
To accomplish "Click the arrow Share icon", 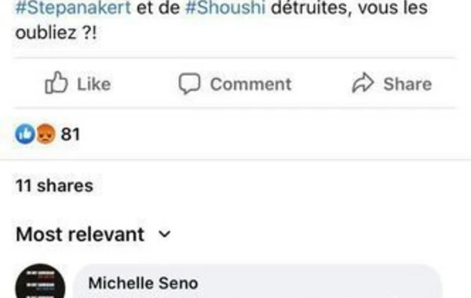I will [x=363, y=82].
